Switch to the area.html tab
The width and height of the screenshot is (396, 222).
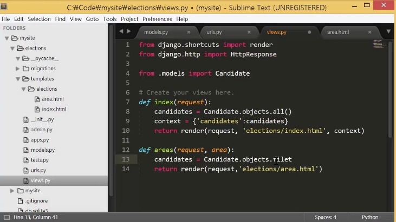[338, 32]
